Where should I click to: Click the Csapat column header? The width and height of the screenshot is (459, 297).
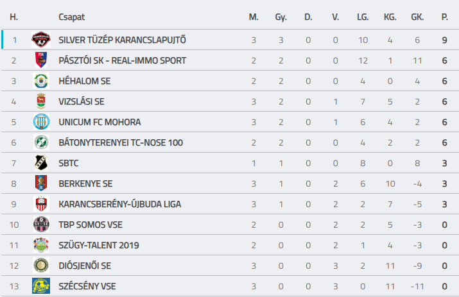72,17
